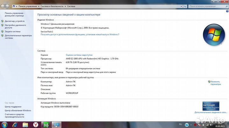The width and height of the screenshot is (229, 128).
Task: Click the Forward navigation arrow button
Action: 7,6
